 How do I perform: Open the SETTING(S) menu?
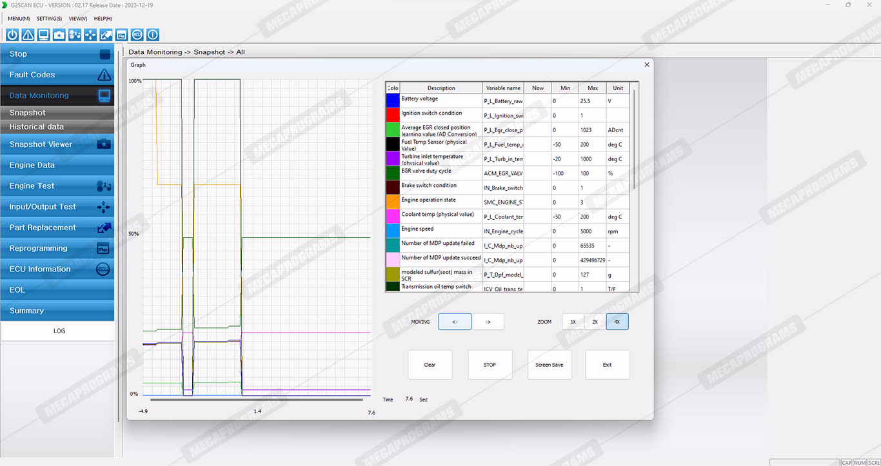point(49,19)
